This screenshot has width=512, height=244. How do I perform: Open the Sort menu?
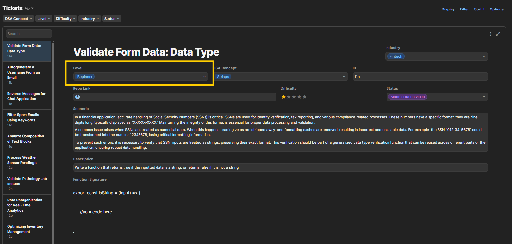coord(479,9)
